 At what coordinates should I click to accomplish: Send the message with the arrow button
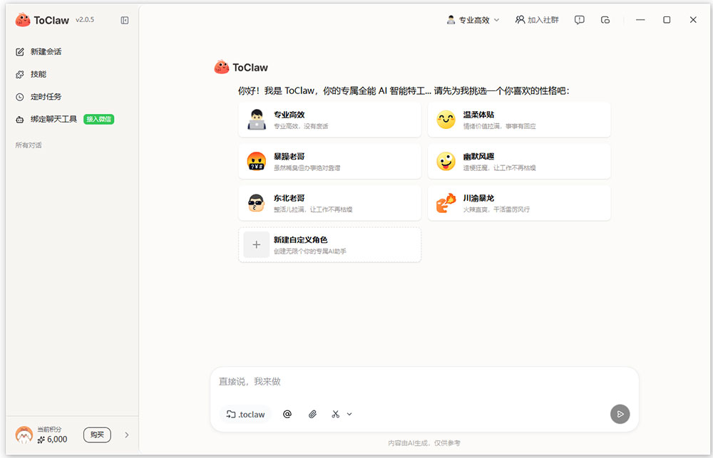point(620,414)
